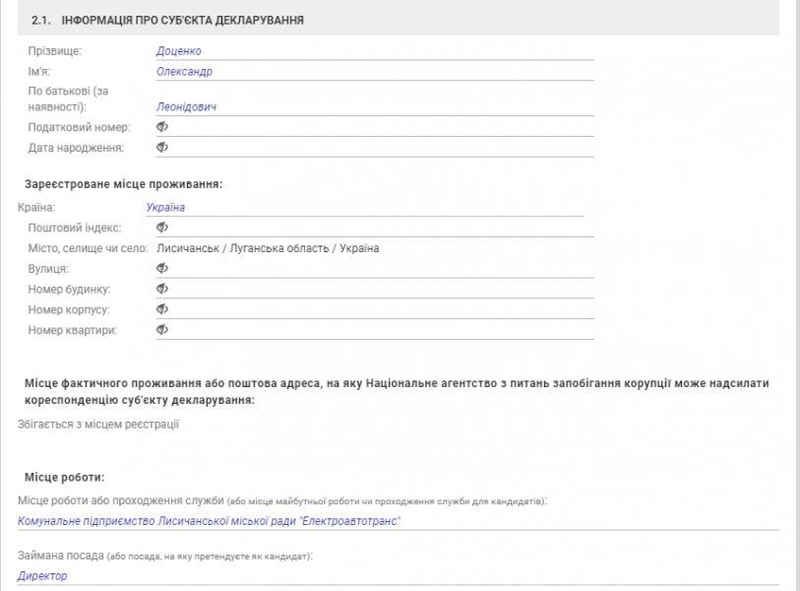Click the country value Україна
The width and height of the screenshot is (800, 591).
click(165, 208)
